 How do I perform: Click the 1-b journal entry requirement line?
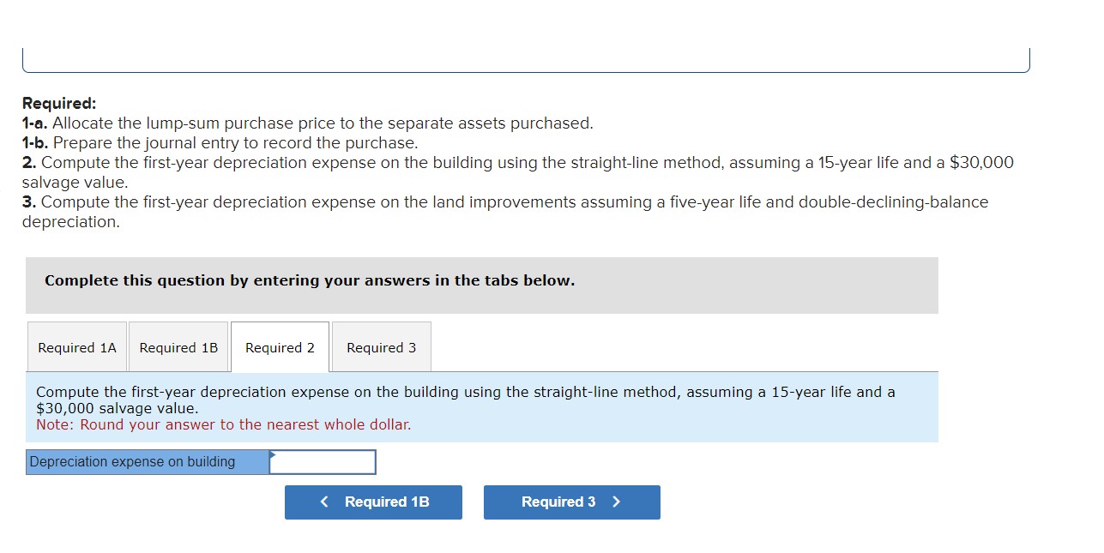pos(220,143)
